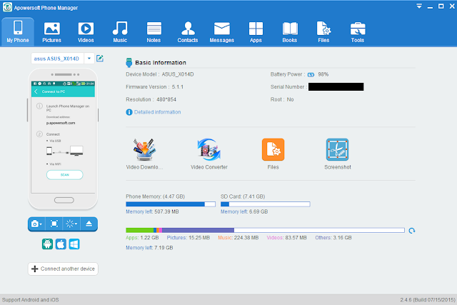Image resolution: width=457 pixels, height=305 pixels.
Task: View the Contacts tab
Action: pos(188,31)
